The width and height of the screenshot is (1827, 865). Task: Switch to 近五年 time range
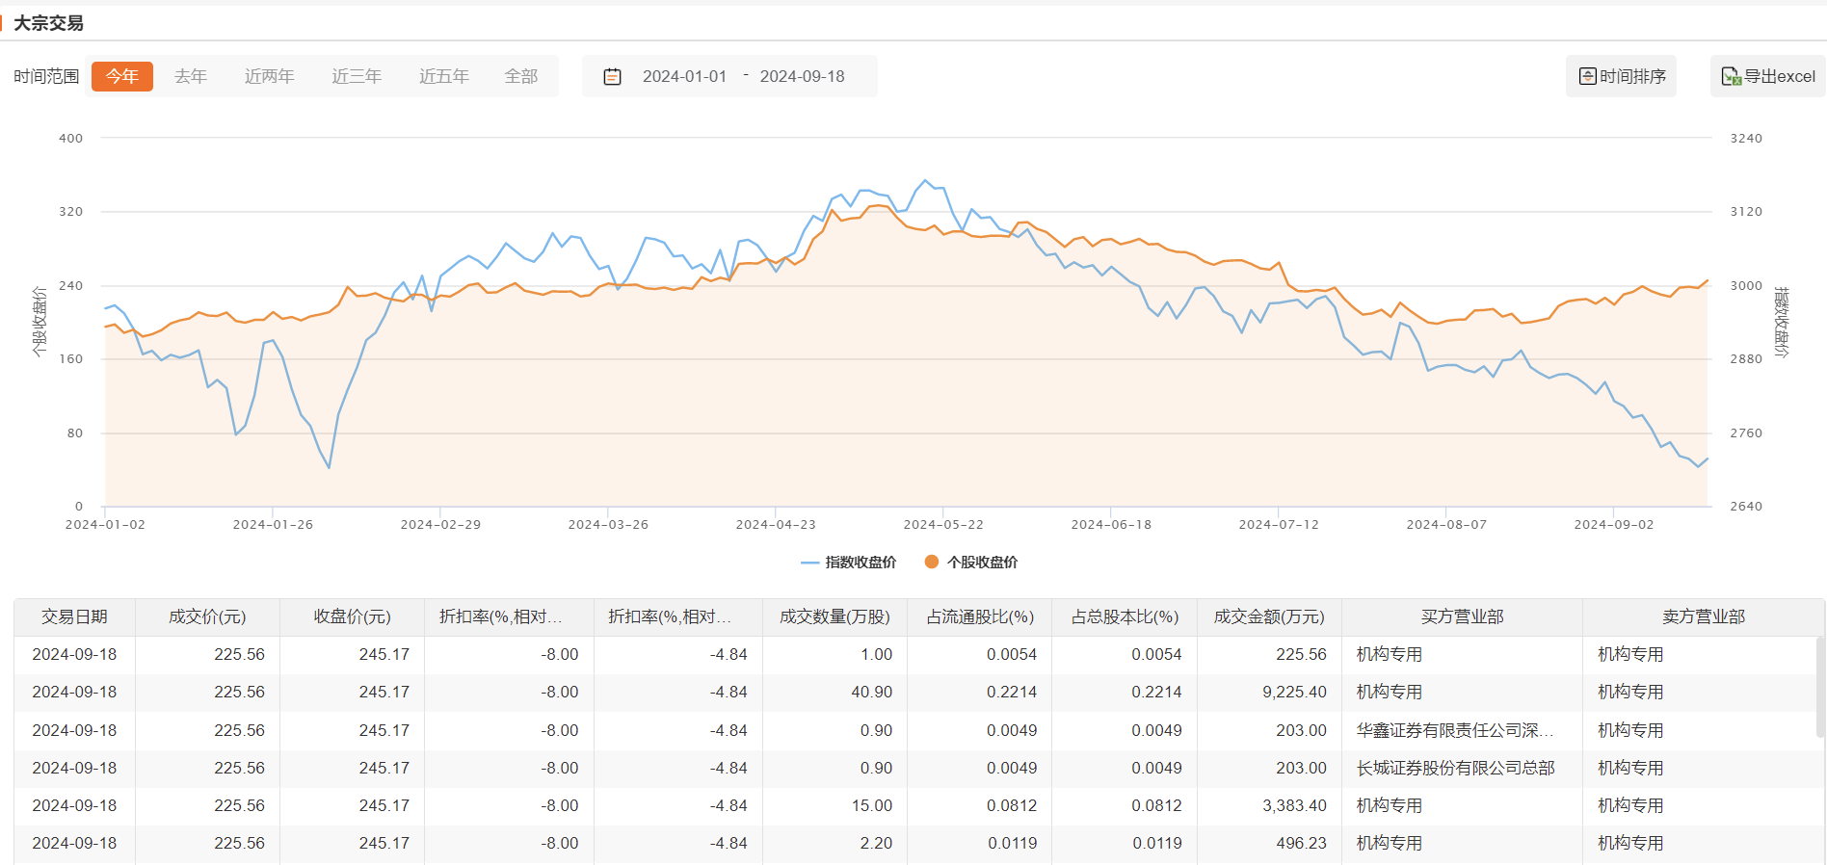(x=444, y=76)
